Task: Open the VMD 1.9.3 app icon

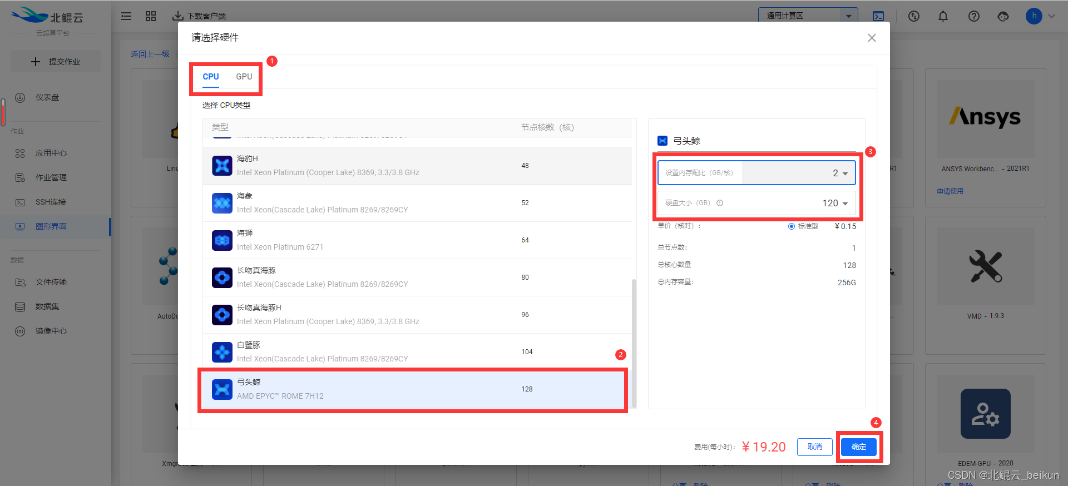Action: (x=985, y=266)
